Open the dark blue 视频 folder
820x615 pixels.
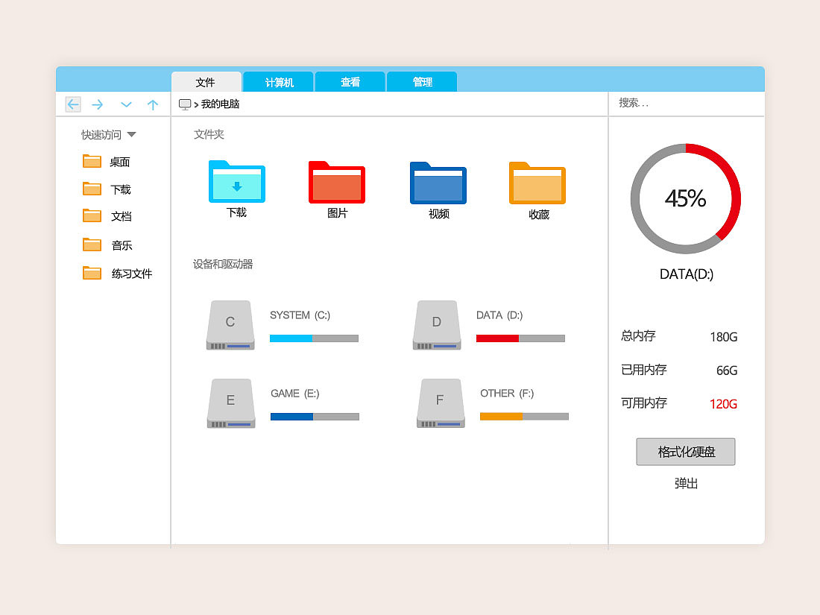[438, 183]
